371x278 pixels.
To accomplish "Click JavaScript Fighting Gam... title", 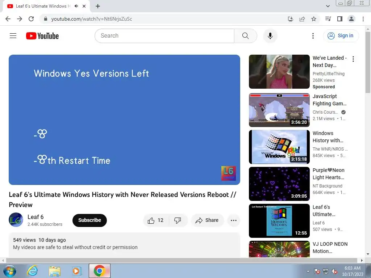I will click(x=329, y=100).
